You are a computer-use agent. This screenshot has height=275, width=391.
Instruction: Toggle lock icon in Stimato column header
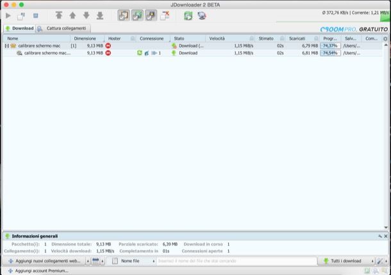point(282,38)
